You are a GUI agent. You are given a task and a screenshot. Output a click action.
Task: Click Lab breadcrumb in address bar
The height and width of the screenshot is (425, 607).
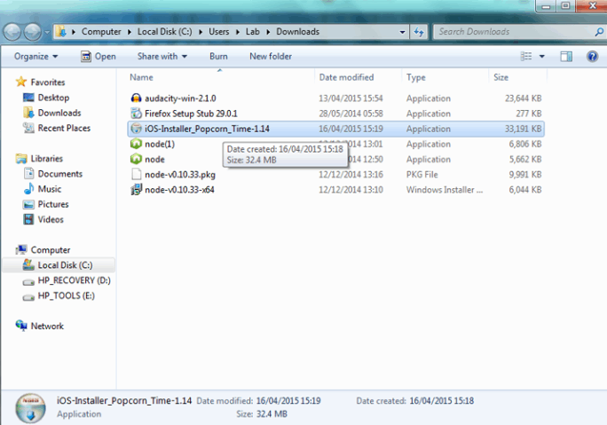tap(252, 32)
